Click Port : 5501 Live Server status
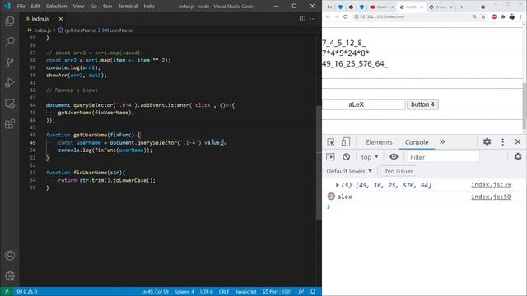This screenshot has width=527, height=296. [277, 291]
